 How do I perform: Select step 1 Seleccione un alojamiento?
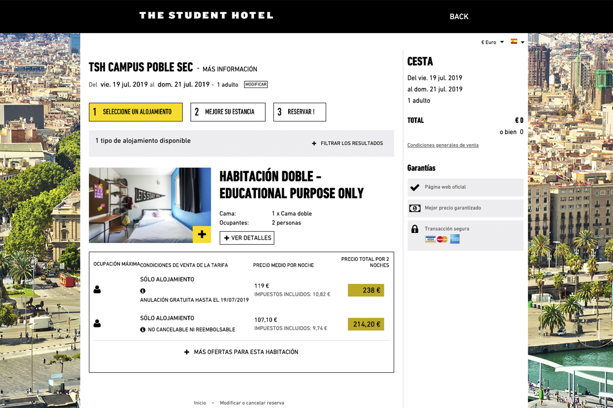(x=135, y=112)
